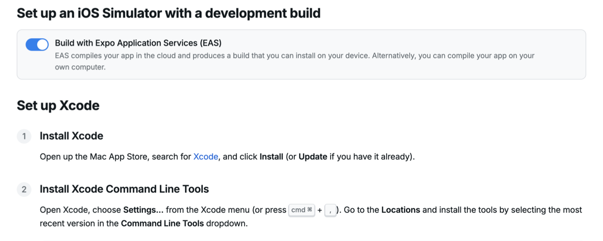This screenshot has height=241, width=603.
Task: Click the step 1 number badge
Action: point(24,136)
